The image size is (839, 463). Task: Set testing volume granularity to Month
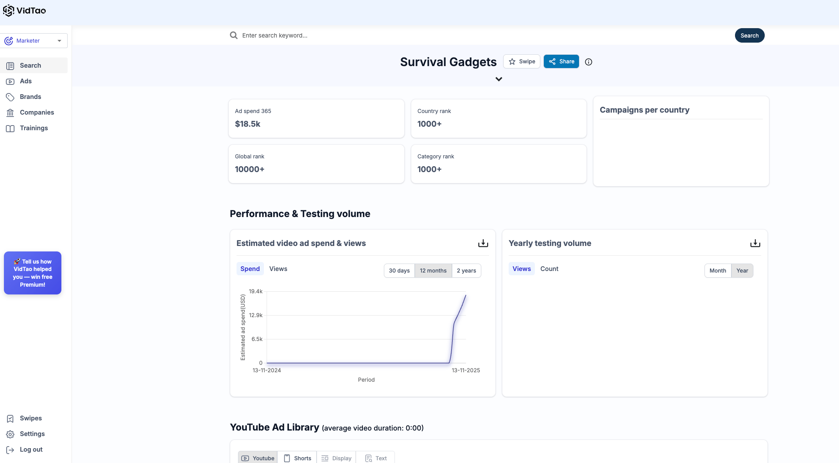pos(717,271)
